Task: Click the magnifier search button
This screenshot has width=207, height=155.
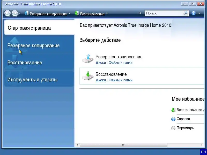Action: 186,13
